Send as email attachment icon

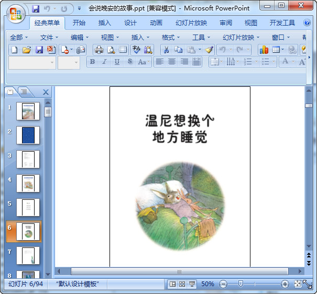coord(81,50)
